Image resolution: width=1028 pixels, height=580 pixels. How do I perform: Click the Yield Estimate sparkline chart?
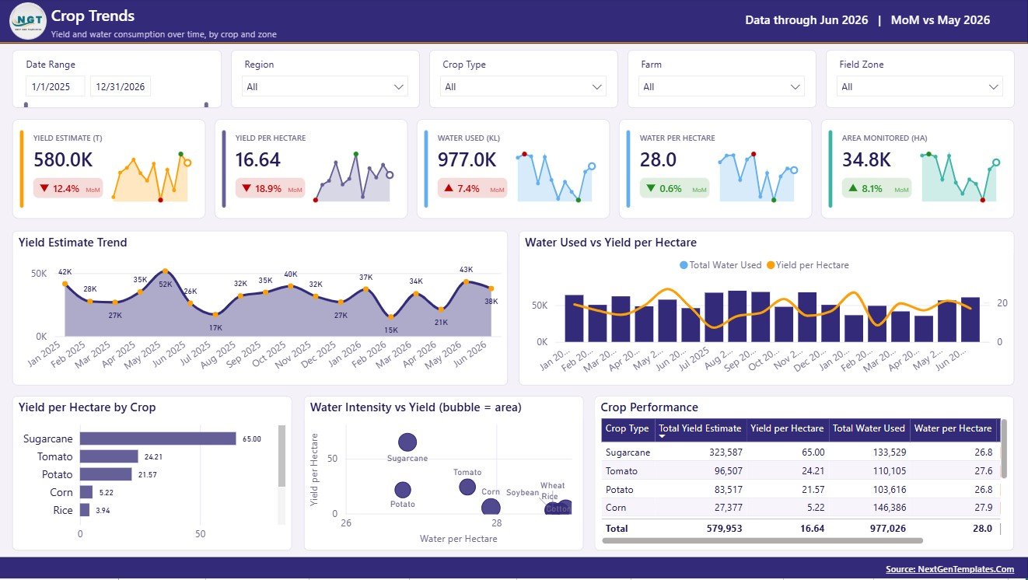[152, 177]
